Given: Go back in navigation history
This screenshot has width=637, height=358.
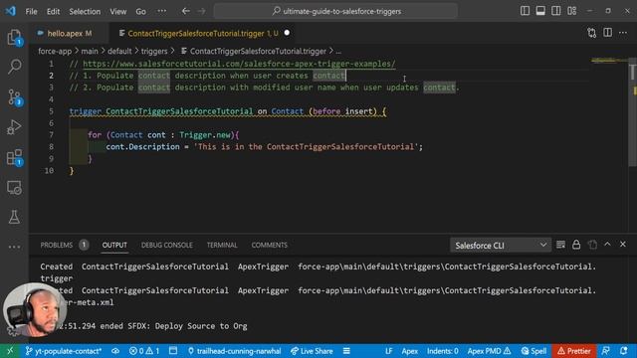Looking at the screenshot, I should tap(186, 11).
